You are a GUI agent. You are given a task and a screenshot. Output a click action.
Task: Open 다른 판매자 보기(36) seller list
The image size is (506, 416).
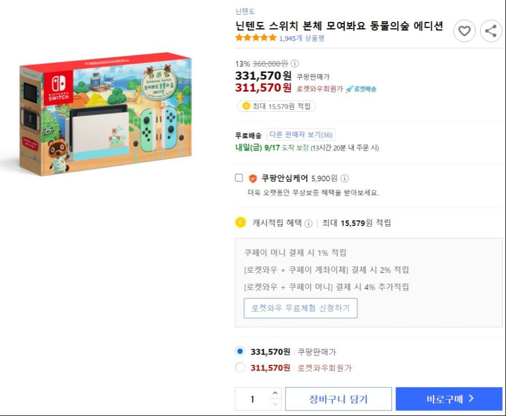pos(301,134)
